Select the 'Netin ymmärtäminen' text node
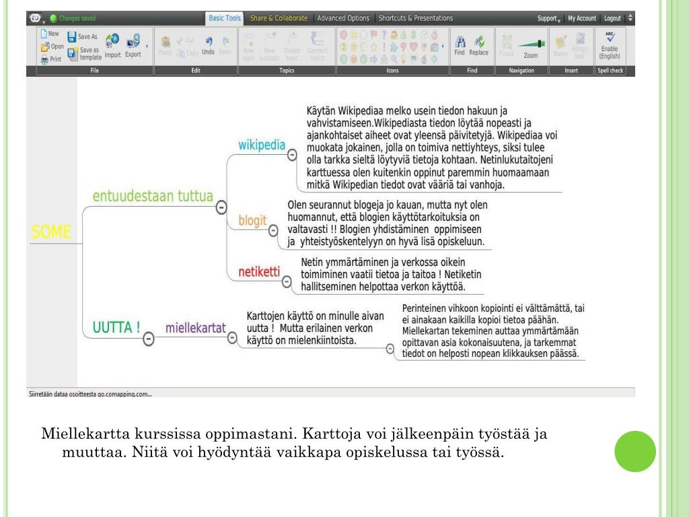This screenshot has height=517, width=689. (391, 275)
